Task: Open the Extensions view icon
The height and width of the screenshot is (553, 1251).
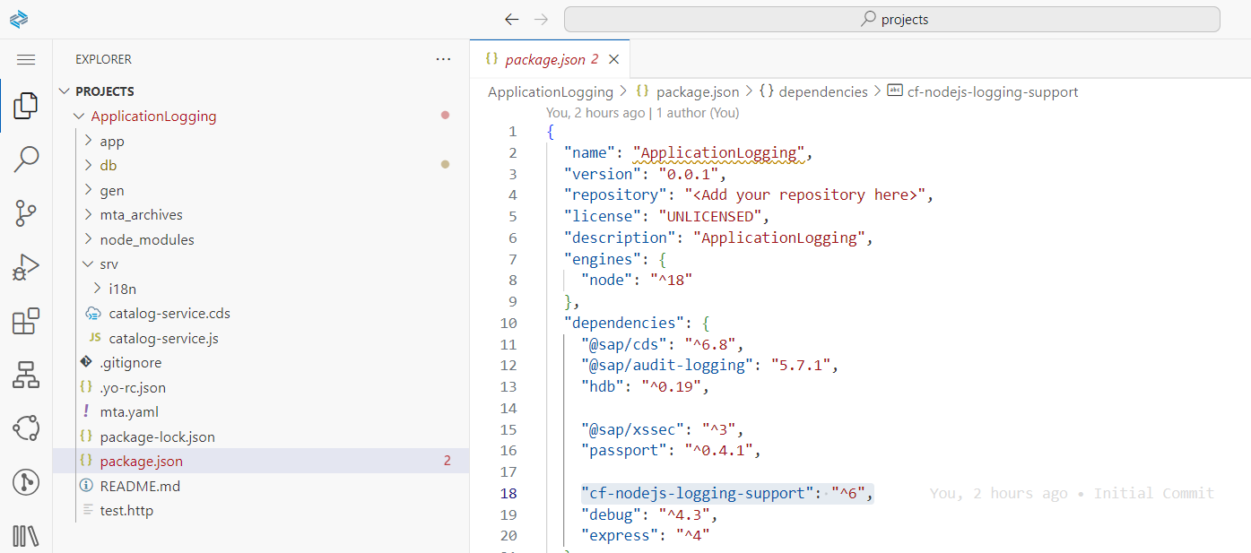Action: click(26, 321)
